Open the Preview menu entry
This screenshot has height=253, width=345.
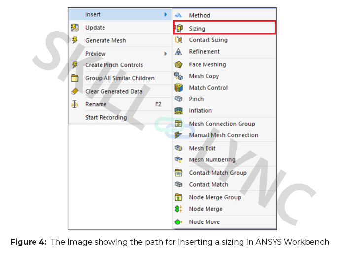(x=120, y=54)
